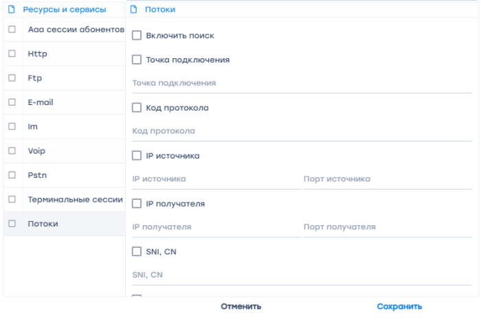The height and width of the screenshot is (320, 481).
Task: Click the document icon beside Ресурсы и сервисы
Action: click(12, 10)
